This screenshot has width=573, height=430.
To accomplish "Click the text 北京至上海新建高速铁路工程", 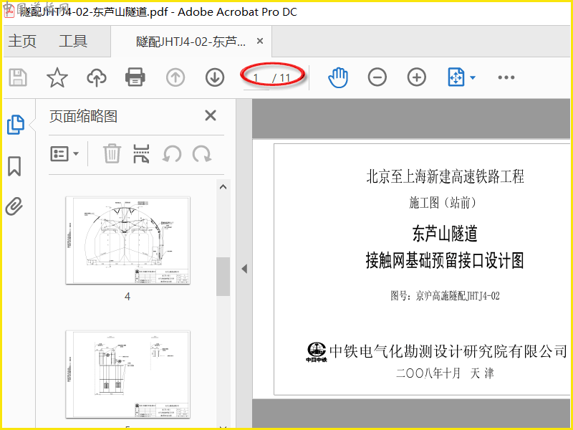I will pos(445,176).
